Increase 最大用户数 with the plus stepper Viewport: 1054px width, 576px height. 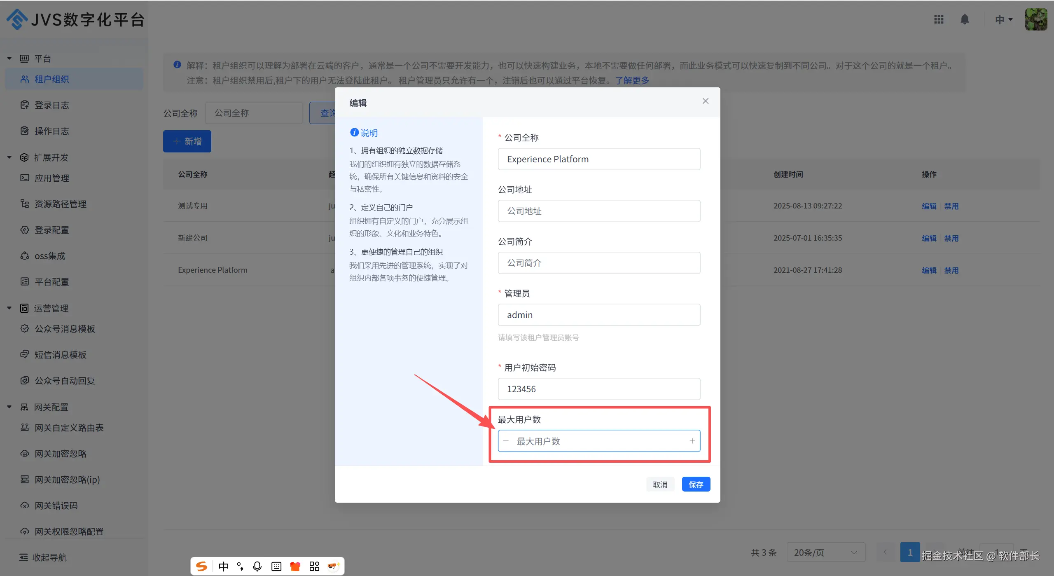tap(692, 441)
